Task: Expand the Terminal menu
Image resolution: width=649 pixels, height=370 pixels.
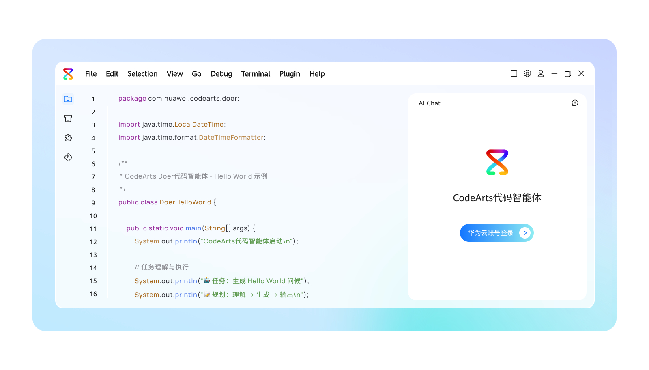Action: pyautogui.click(x=256, y=74)
